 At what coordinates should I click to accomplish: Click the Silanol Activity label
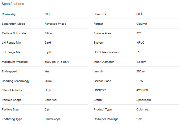click(x=12, y=90)
